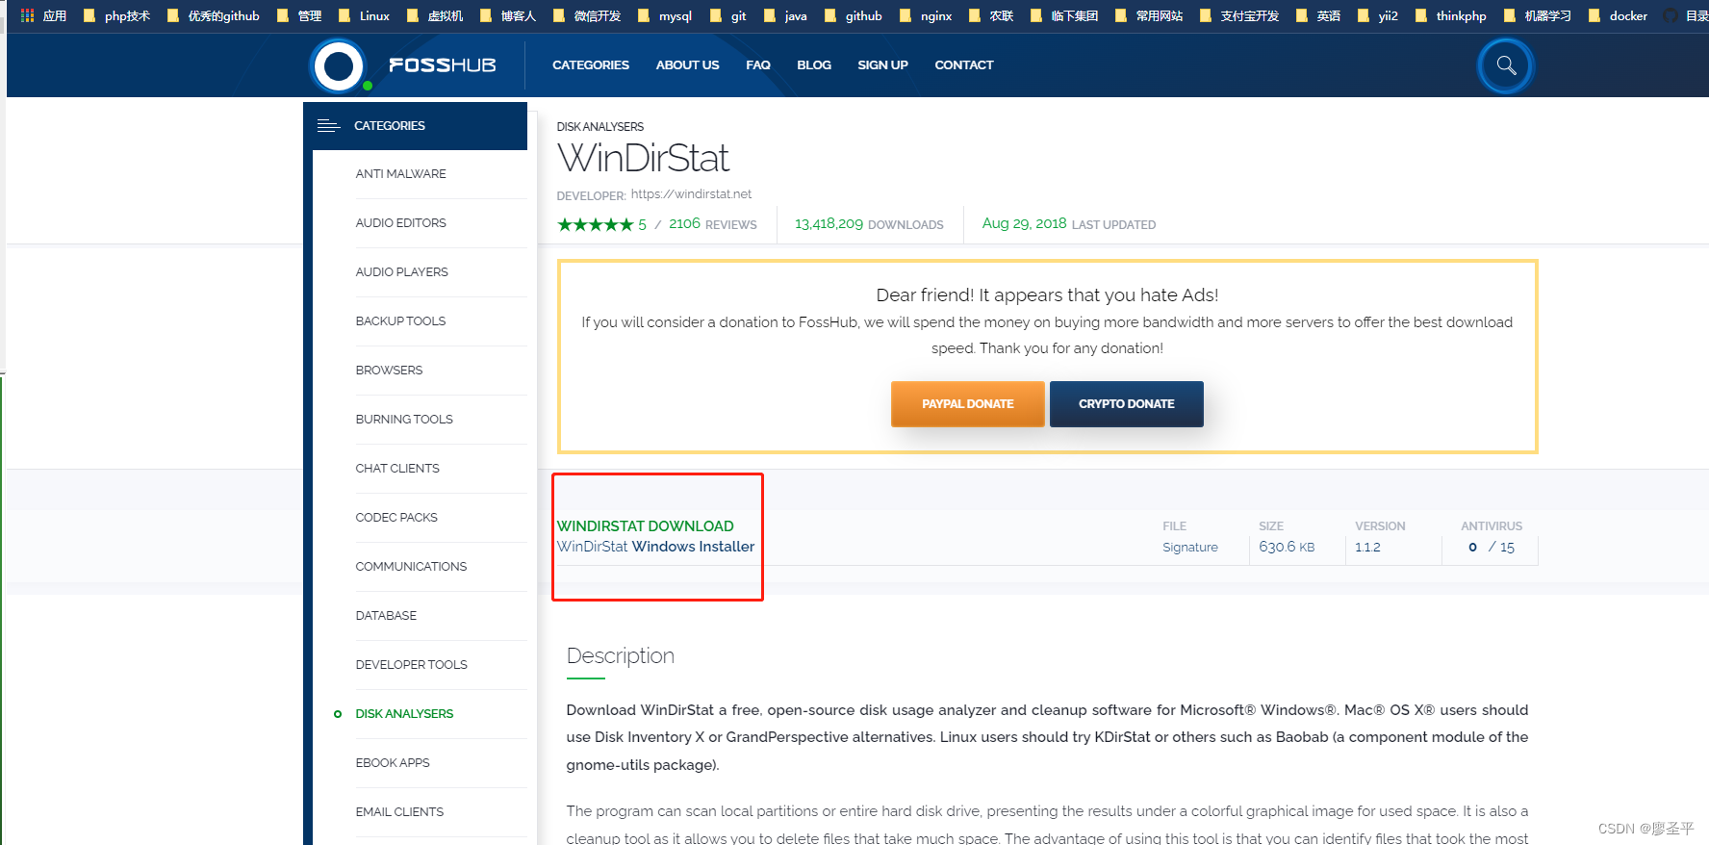Select DEVELOPER TOOLS category
Screen dimensions: 1709x845
click(x=412, y=665)
